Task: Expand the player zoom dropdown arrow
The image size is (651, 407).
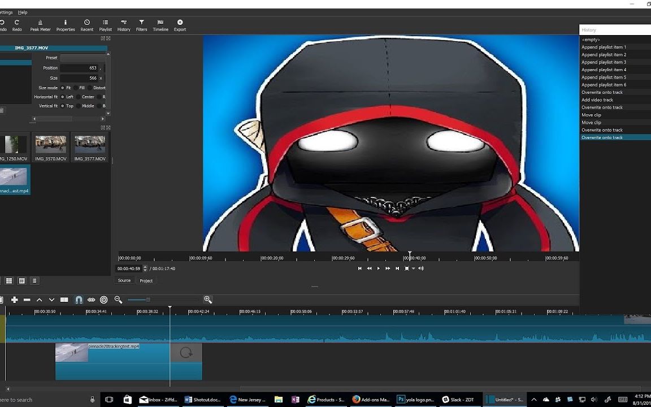Action: pos(413,269)
